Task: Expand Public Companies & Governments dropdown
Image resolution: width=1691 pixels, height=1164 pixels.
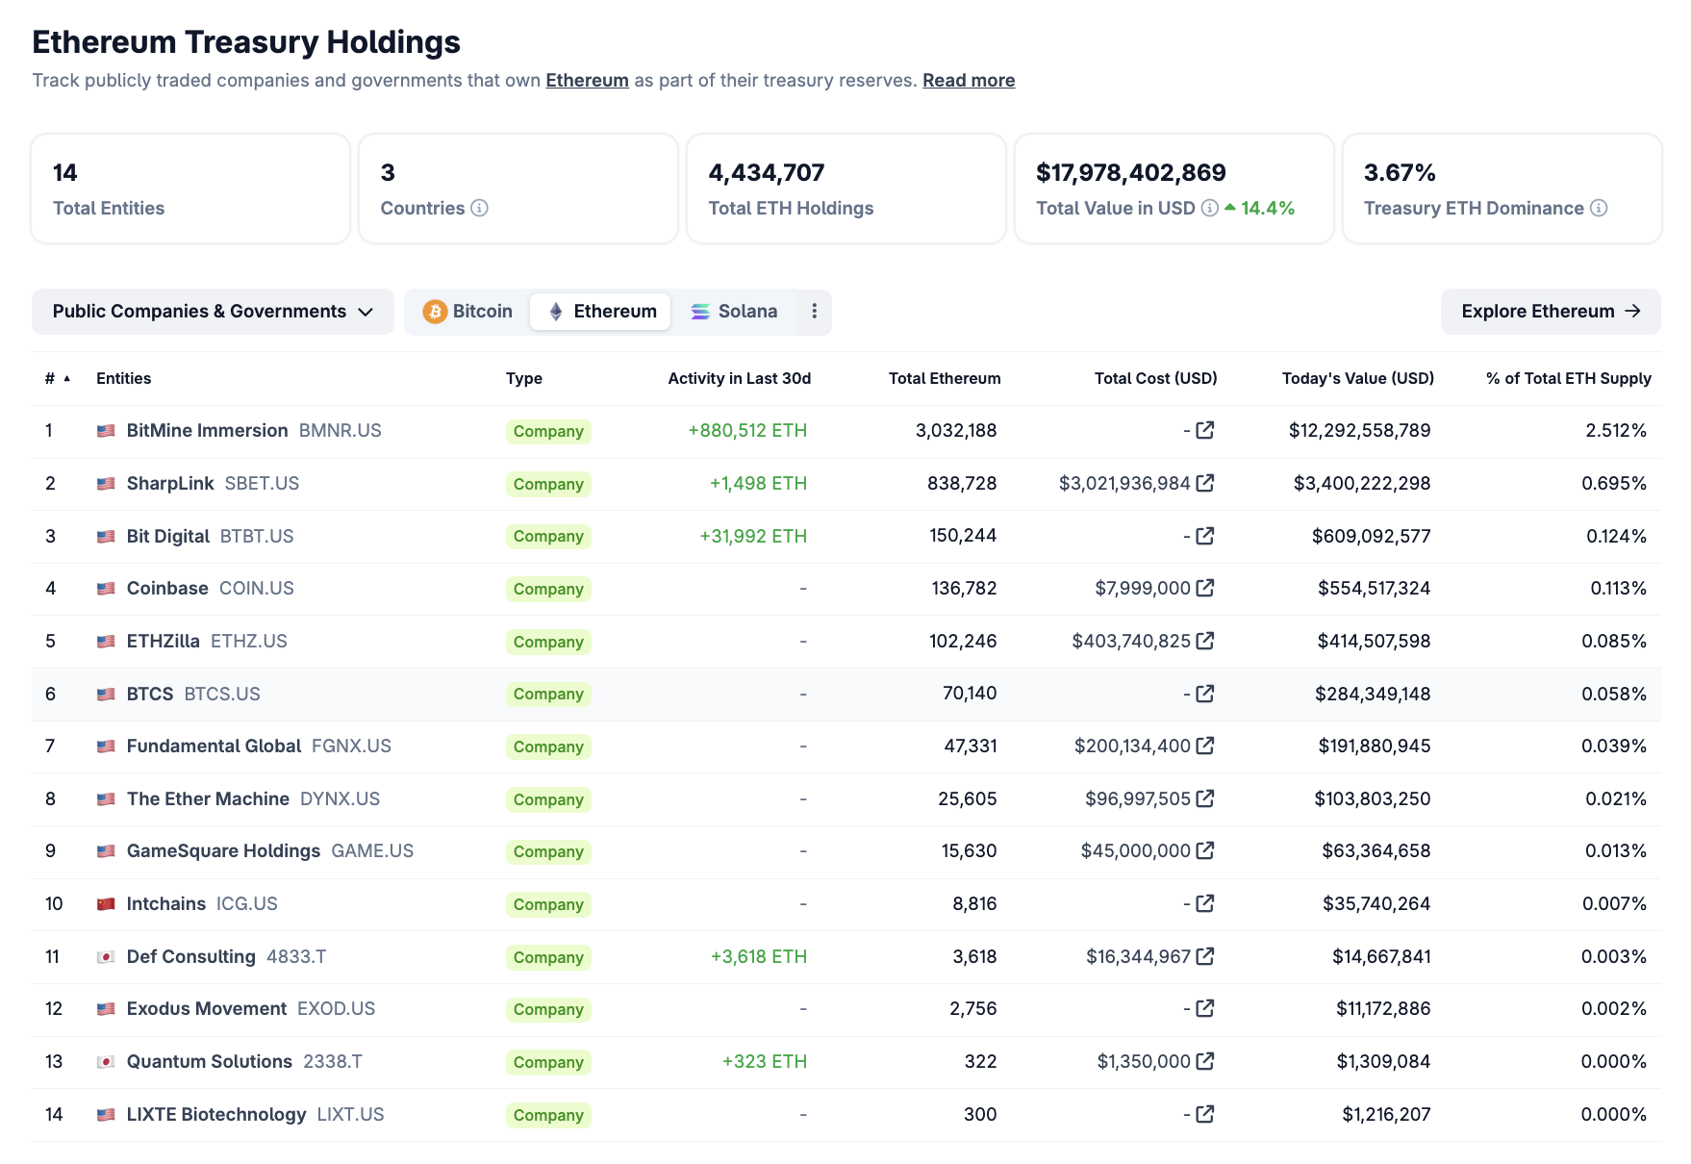Action: click(213, 312)
